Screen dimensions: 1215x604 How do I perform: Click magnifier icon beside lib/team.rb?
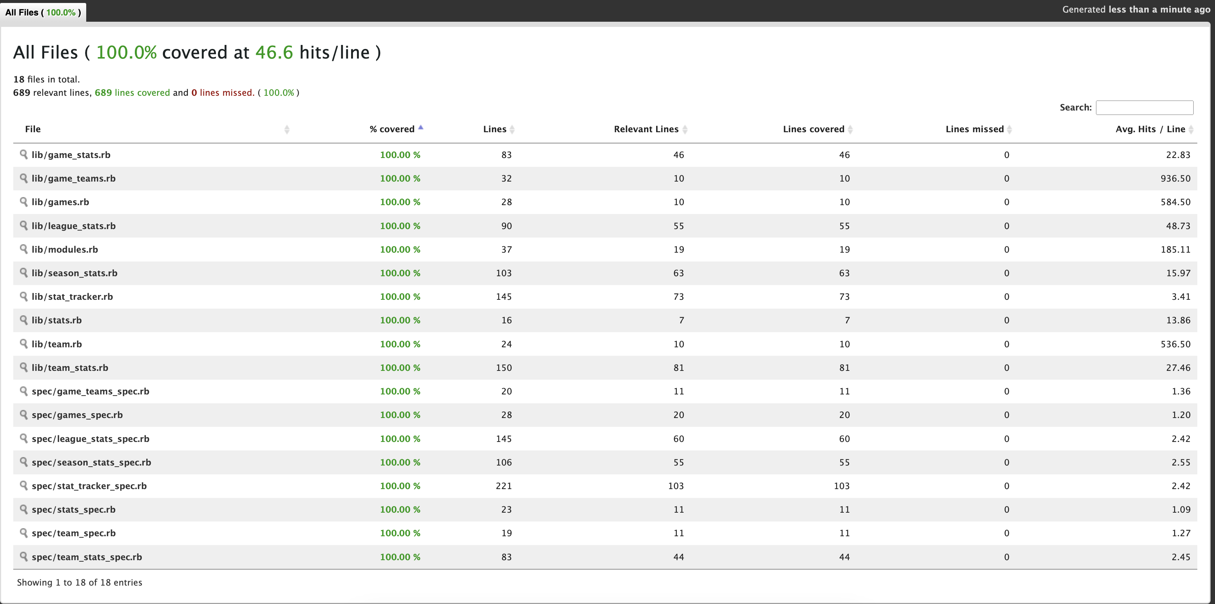click(x=24, y=344)
